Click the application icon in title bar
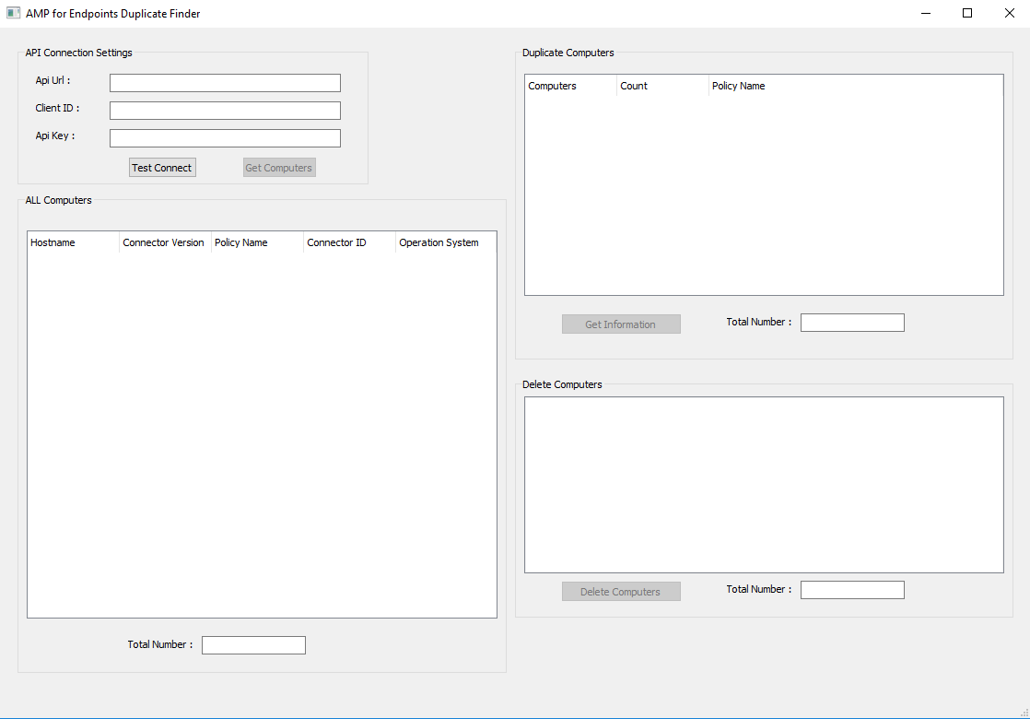This screenshot has height=719, width=1030. 13,13
